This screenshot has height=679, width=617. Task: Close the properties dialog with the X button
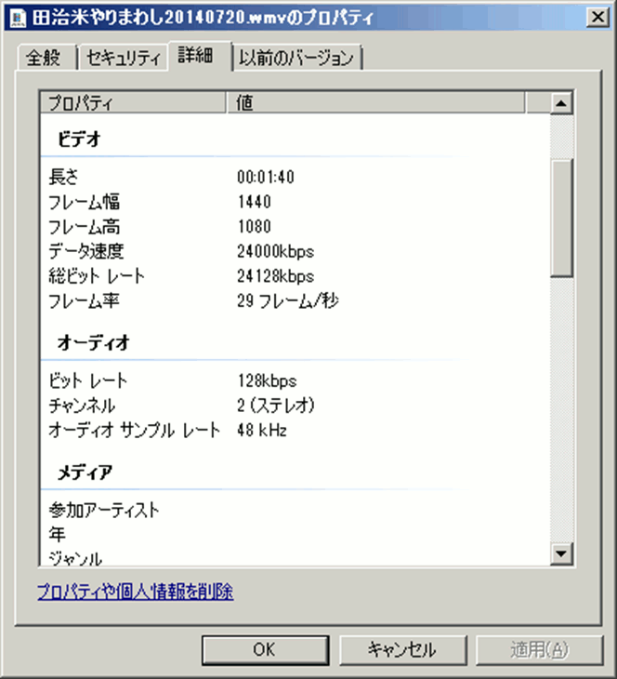point(598,18)
